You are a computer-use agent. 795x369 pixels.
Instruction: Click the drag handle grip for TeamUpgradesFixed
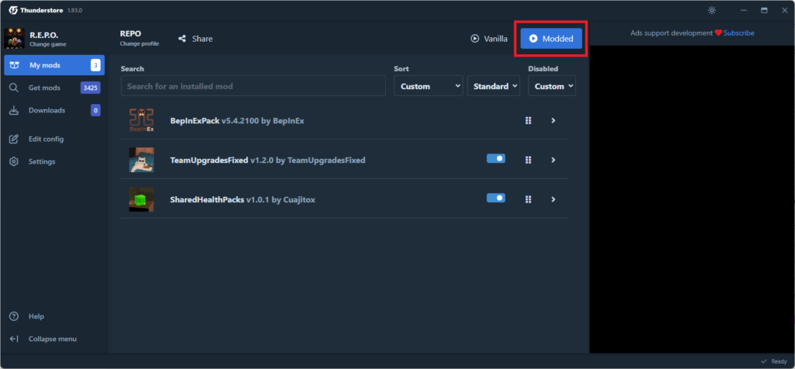[x=528, y=160]
